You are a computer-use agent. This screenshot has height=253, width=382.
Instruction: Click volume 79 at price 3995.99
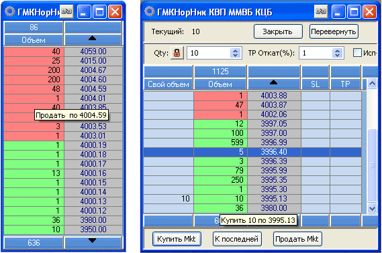[220, 171]
